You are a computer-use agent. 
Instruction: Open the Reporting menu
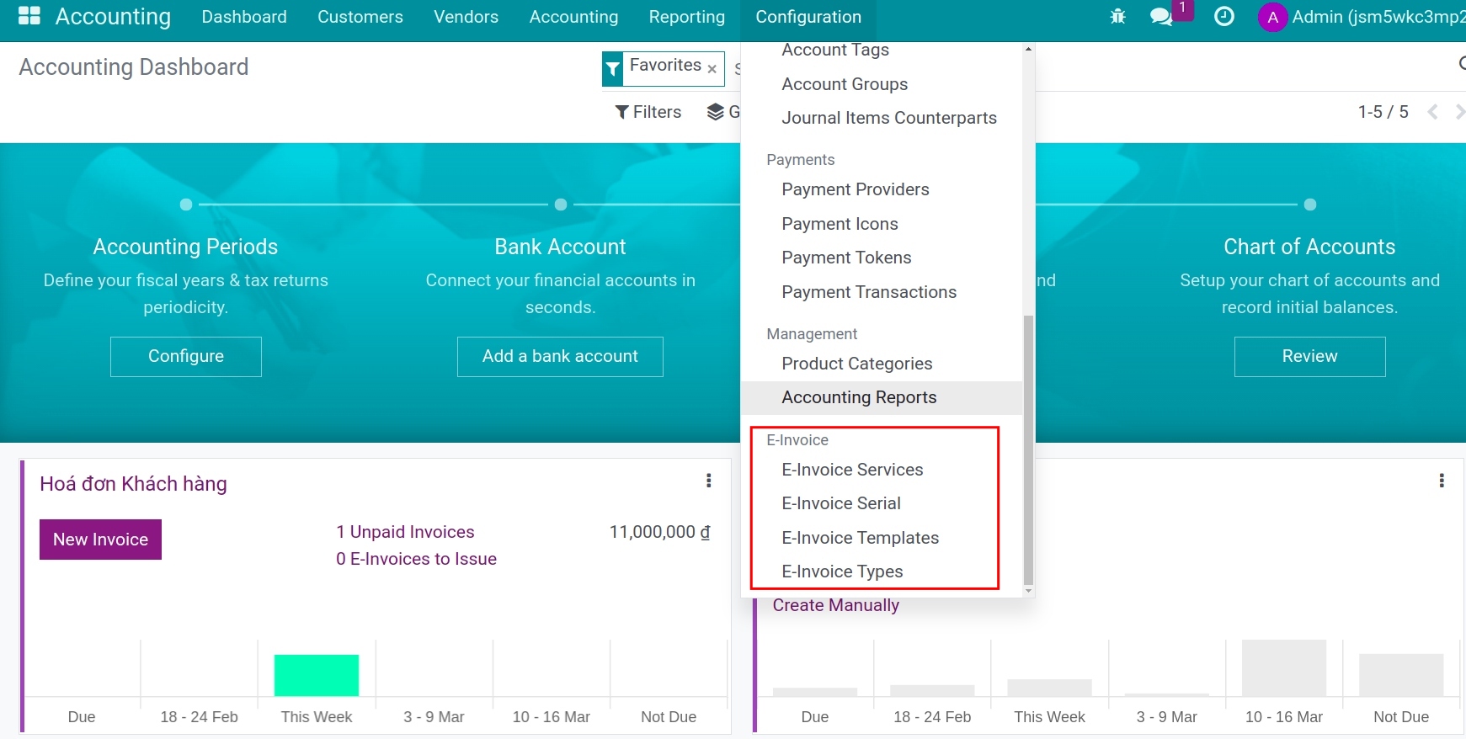click(687, 17)
